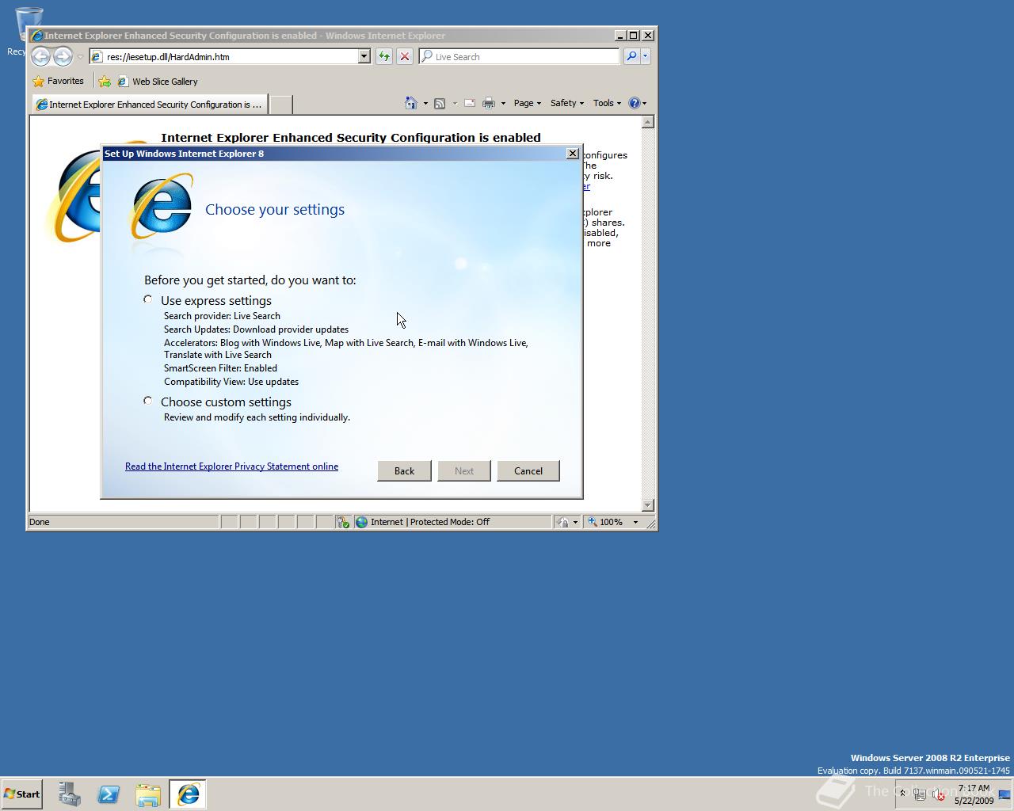The height and width of the screenshot is (811, 1014).
Task: Click the Refresh page icon
Action: [x=383, y=57]
